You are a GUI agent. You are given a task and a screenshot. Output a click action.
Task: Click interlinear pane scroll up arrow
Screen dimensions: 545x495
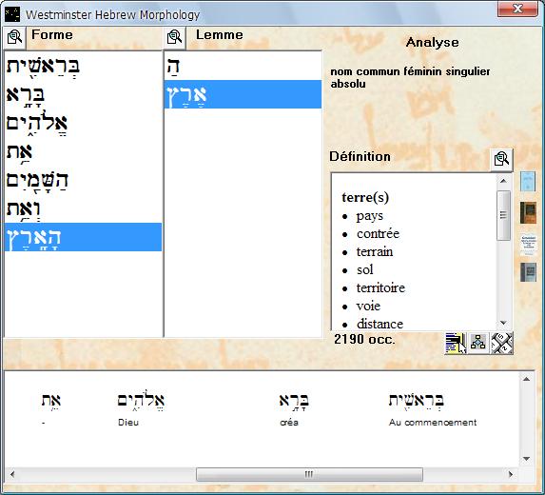(x=526, y=379)
